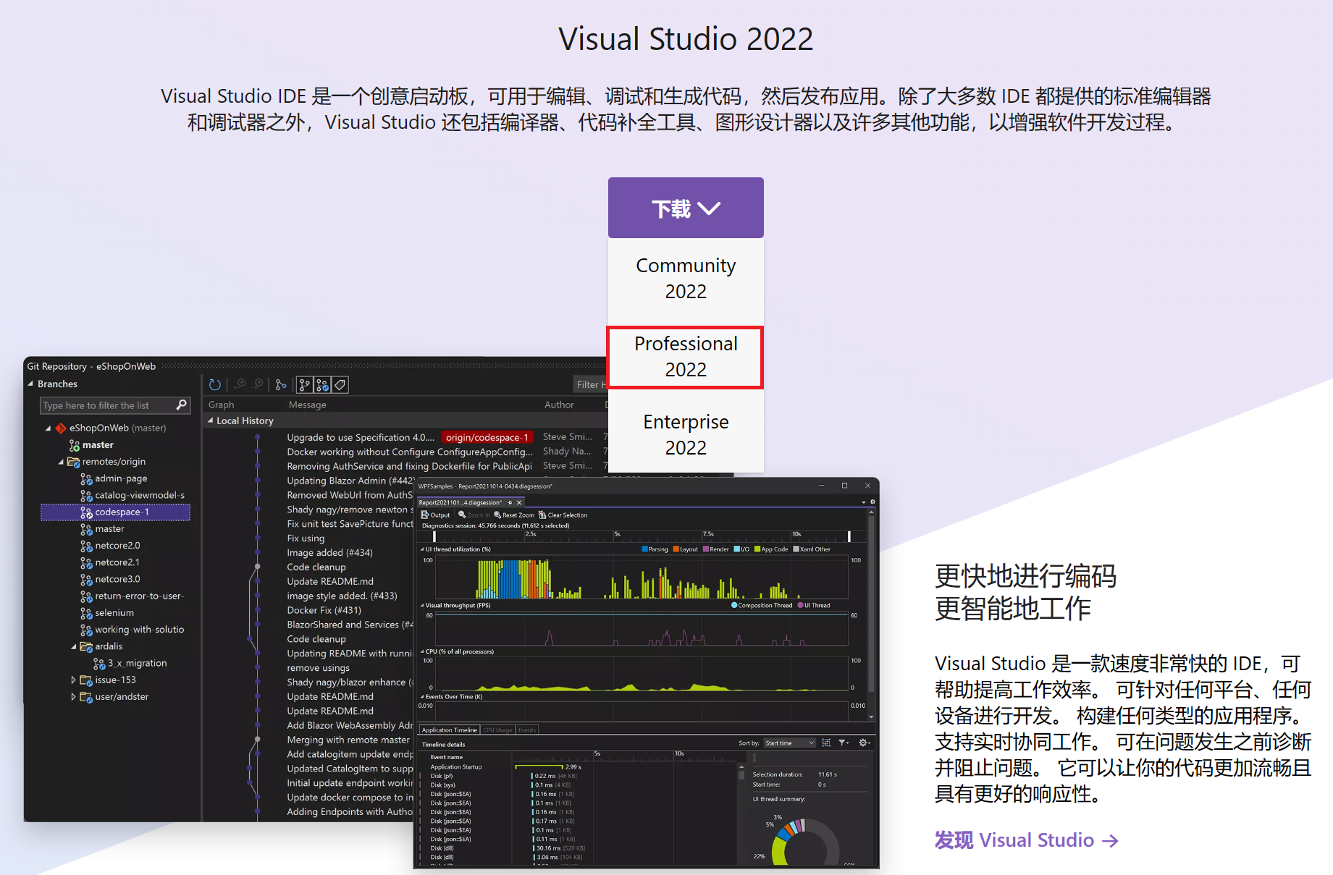Viewport: 1333px width, 875px height.
Task: Select the netcore2.1 branch
Action: pos(117,562)
